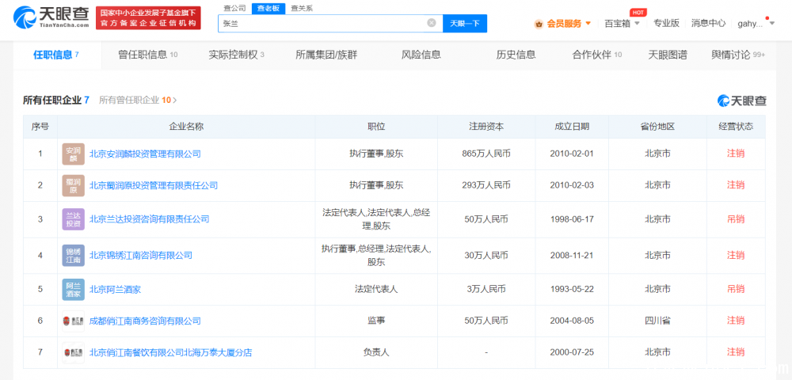Select the 865万人民币 capital cell
The image size is (792, 380).
click(x=486, y=154)
